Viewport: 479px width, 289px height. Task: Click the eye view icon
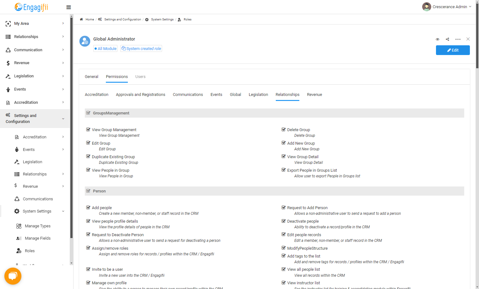[437, 39]
